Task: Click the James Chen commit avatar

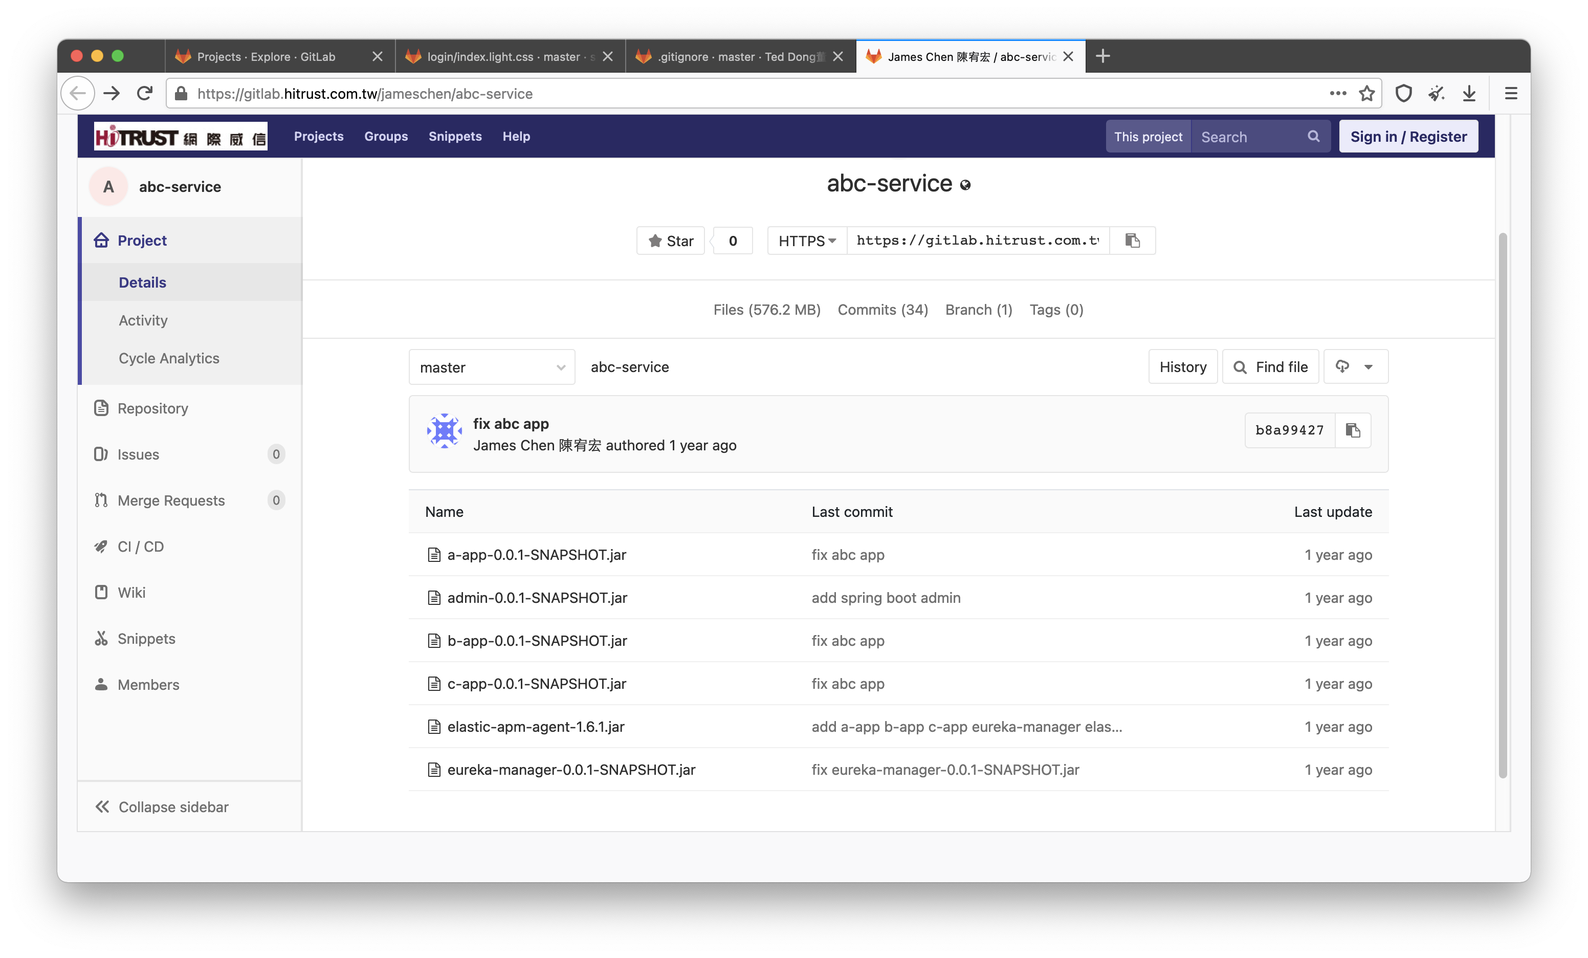Action: point(444,431)
